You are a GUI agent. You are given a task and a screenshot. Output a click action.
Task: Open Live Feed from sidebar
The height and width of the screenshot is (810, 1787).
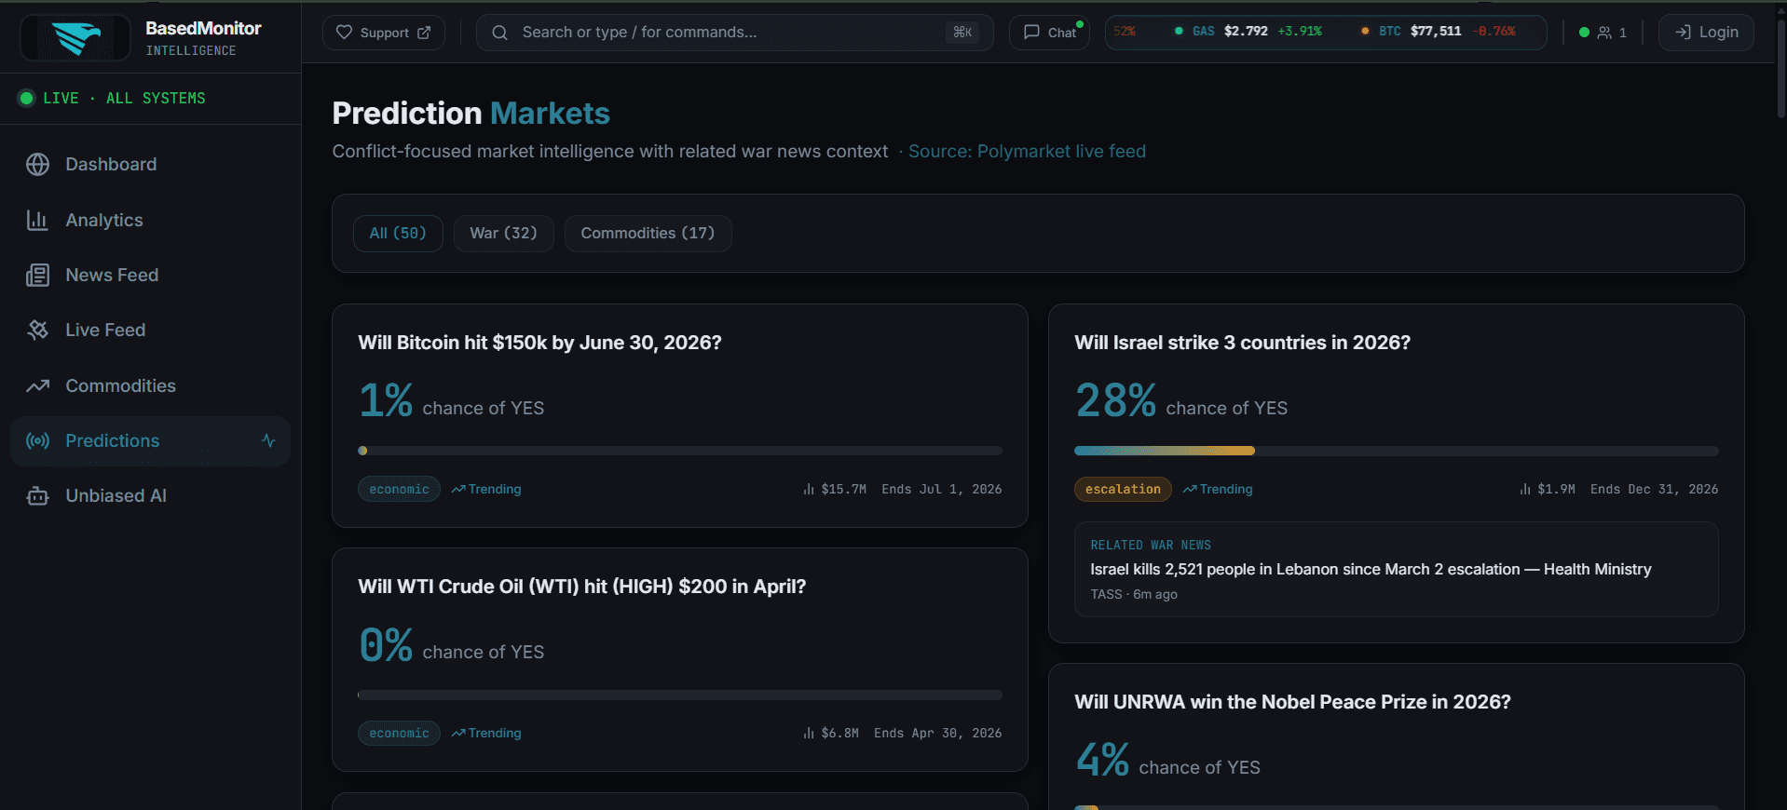150,331
